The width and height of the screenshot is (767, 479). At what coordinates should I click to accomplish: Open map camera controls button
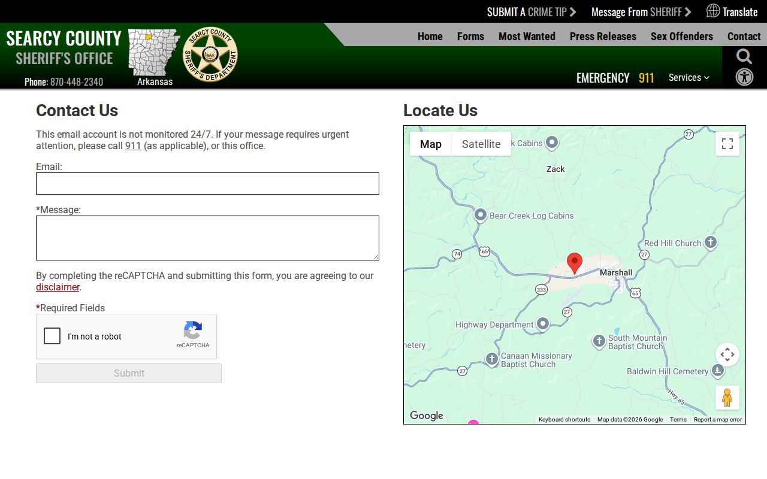(x=727, y=354)
